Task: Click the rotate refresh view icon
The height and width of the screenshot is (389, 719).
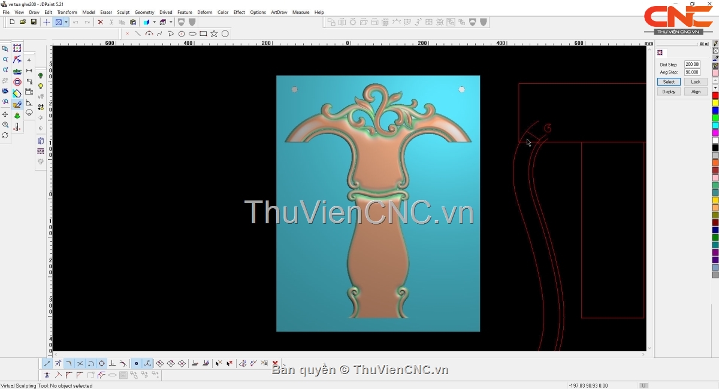Action: (x=5, y=136)
